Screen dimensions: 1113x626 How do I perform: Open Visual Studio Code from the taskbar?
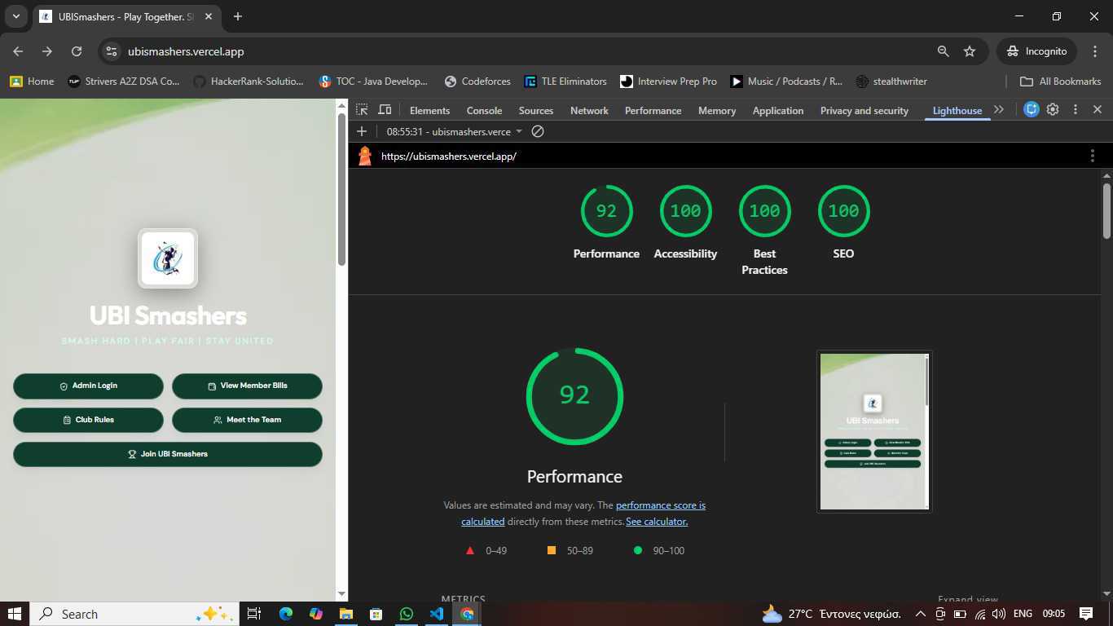coord(437,614)
